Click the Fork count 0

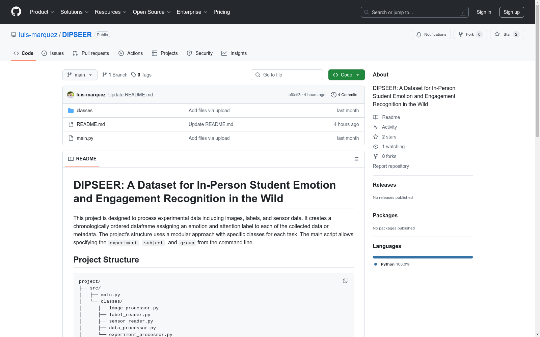(x=479, y=34)
